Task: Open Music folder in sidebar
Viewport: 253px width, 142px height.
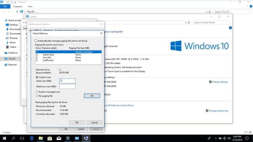Action: pyautogui.click(x=11, y=43)
